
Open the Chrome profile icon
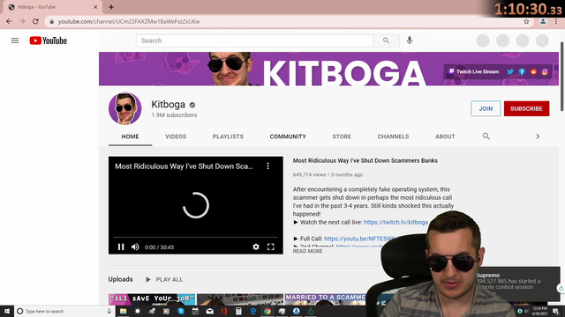coord(543,21)
